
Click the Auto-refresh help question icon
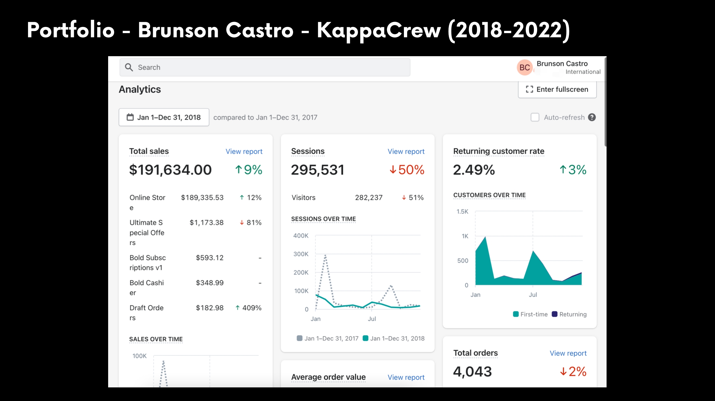(x=592, y=117)
